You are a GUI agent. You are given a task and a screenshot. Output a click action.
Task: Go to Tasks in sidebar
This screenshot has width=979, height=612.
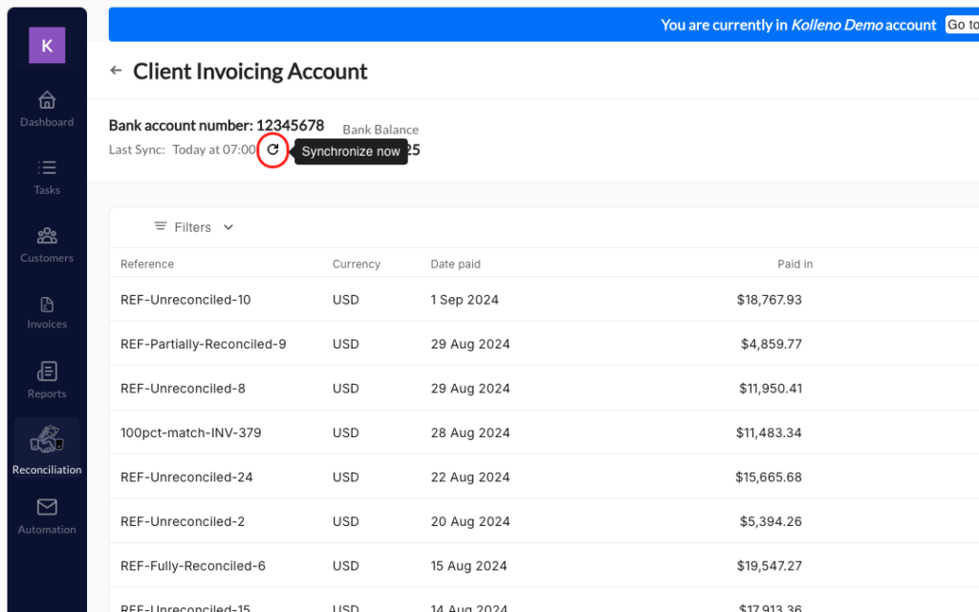point(47,168)
